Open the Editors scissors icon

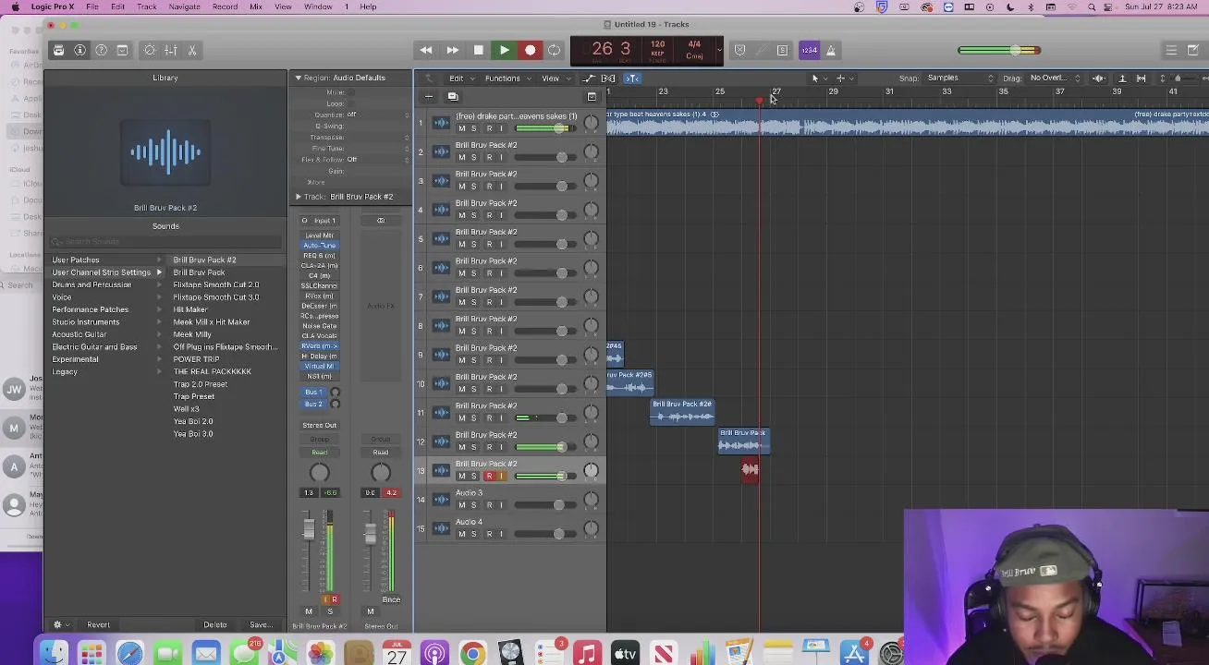[x=192, y=50]
